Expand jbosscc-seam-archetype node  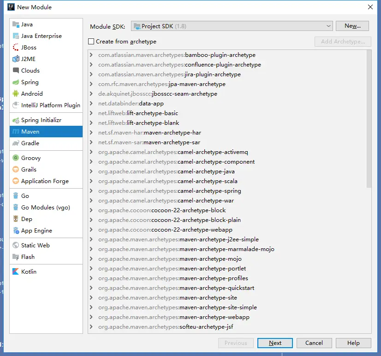pyautogui.click(x=91, y=94)
